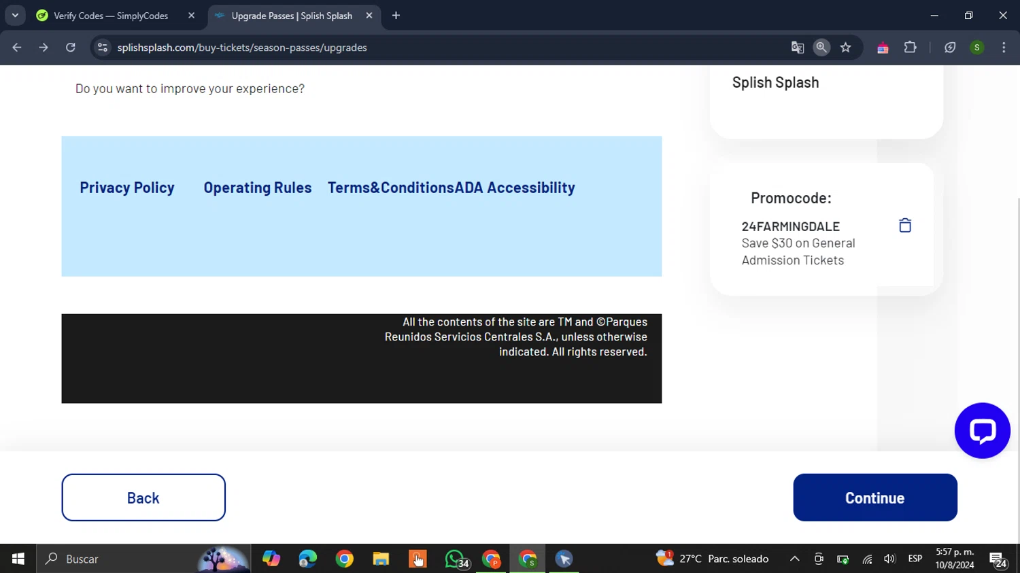This screenshot has width=1020, height=573.
Task: Click the Back button
Action: coord(143,498)
